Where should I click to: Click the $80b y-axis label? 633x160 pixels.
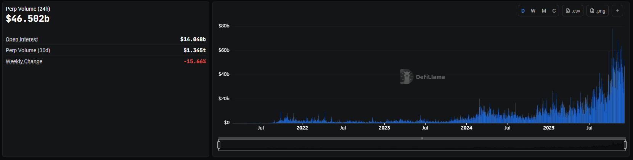(224, 26)
